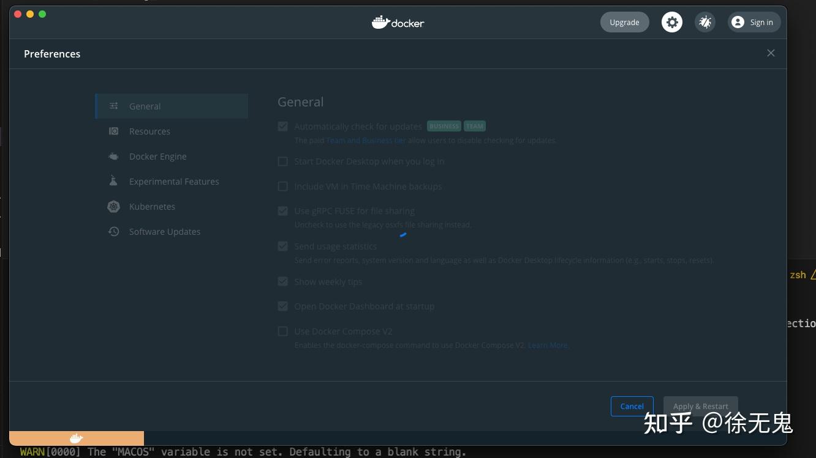816x458 pixels.
Task: Open the settings gear icon
Action: coord(672,23)
